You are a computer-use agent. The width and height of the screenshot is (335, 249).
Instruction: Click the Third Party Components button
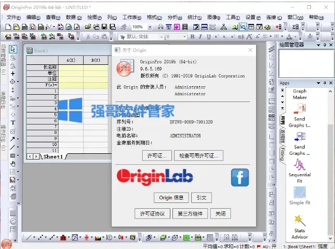[190, 213]
